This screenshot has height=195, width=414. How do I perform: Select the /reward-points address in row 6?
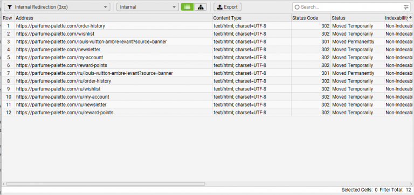click(61, 65)
